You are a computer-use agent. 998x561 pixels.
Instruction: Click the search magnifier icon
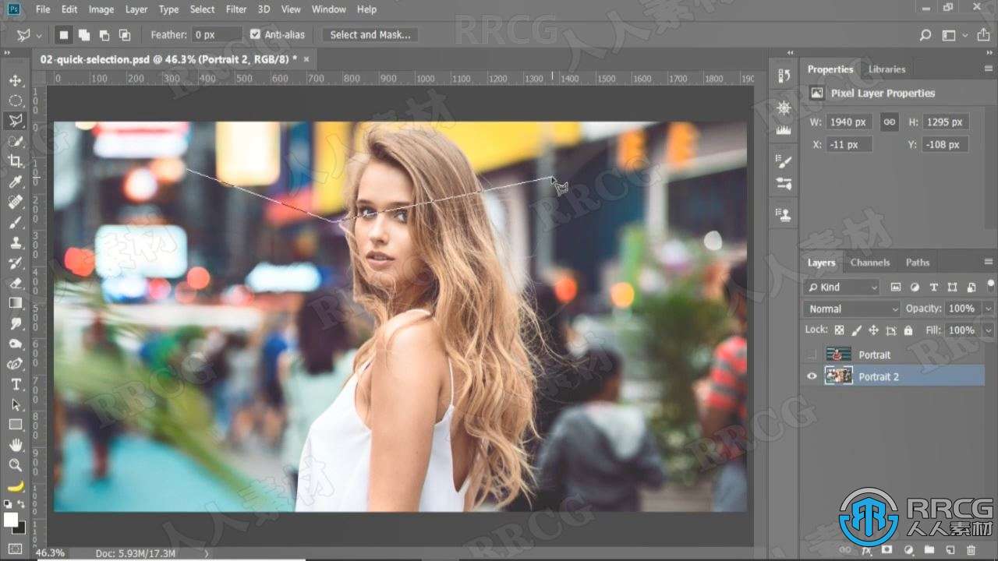(x=925, y=35)
